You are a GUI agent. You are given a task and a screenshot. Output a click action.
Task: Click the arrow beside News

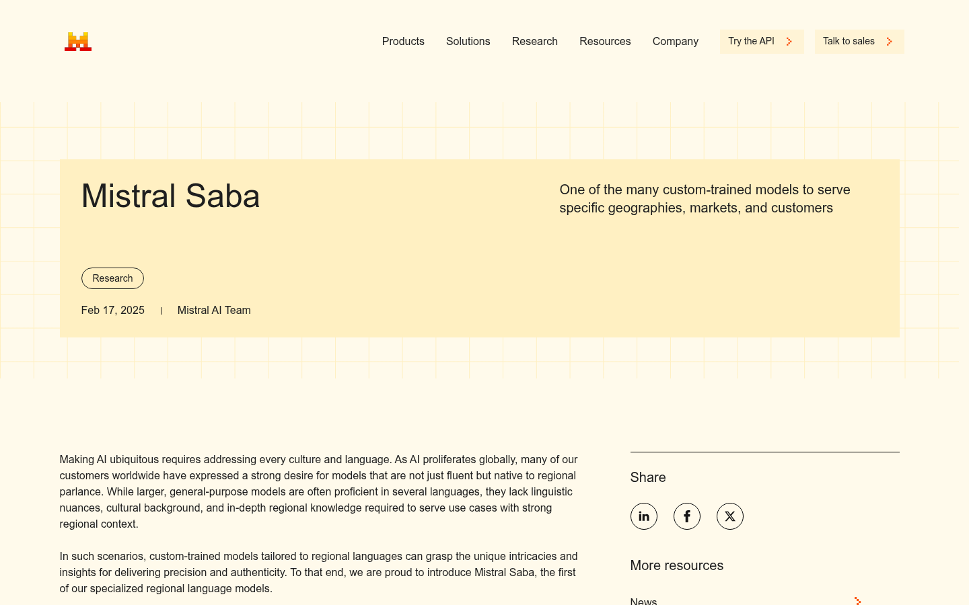coord(857,601)
